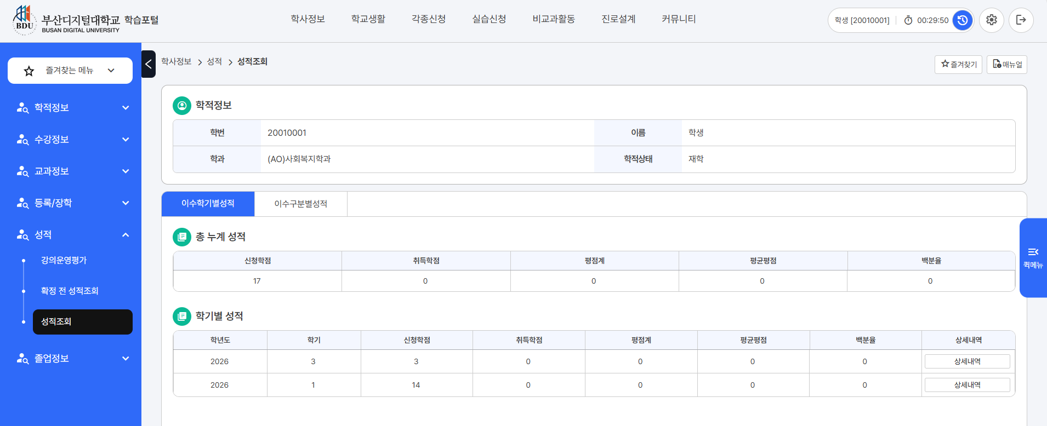The width and height of the screenshot is (1047, 426).
Task: Open the 퀵메뉴 side panel
Action: coord(1033,258)
